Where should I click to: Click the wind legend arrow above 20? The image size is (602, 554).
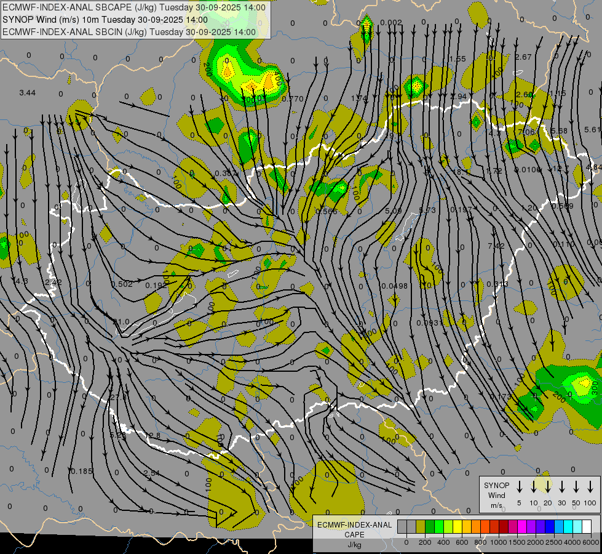548,487
